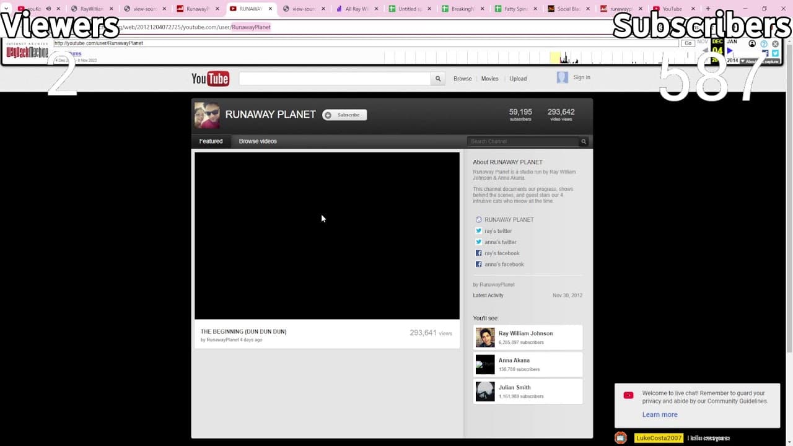Click Learn more in live chat notice
Screen dimensions: 793x446
click(x=660, y=414)
